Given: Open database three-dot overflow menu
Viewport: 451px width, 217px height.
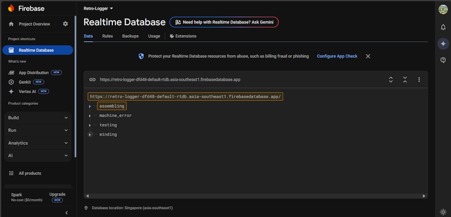Looking at the screenshot, I should [419, 80].
